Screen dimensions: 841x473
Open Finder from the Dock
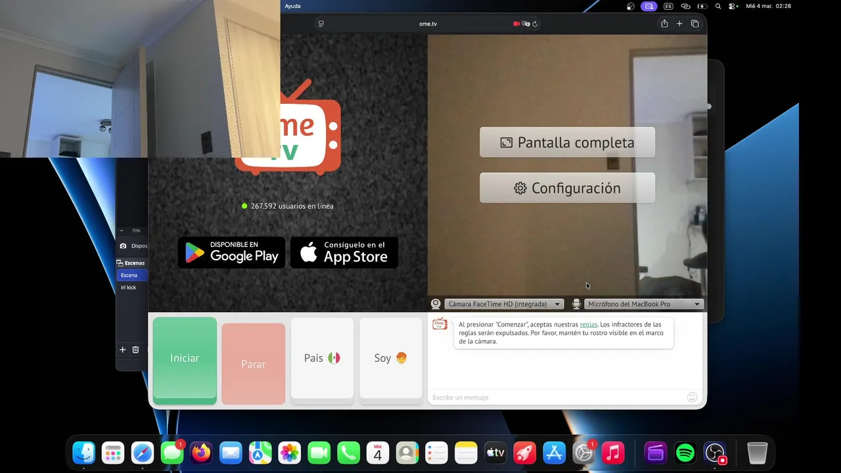83,453
